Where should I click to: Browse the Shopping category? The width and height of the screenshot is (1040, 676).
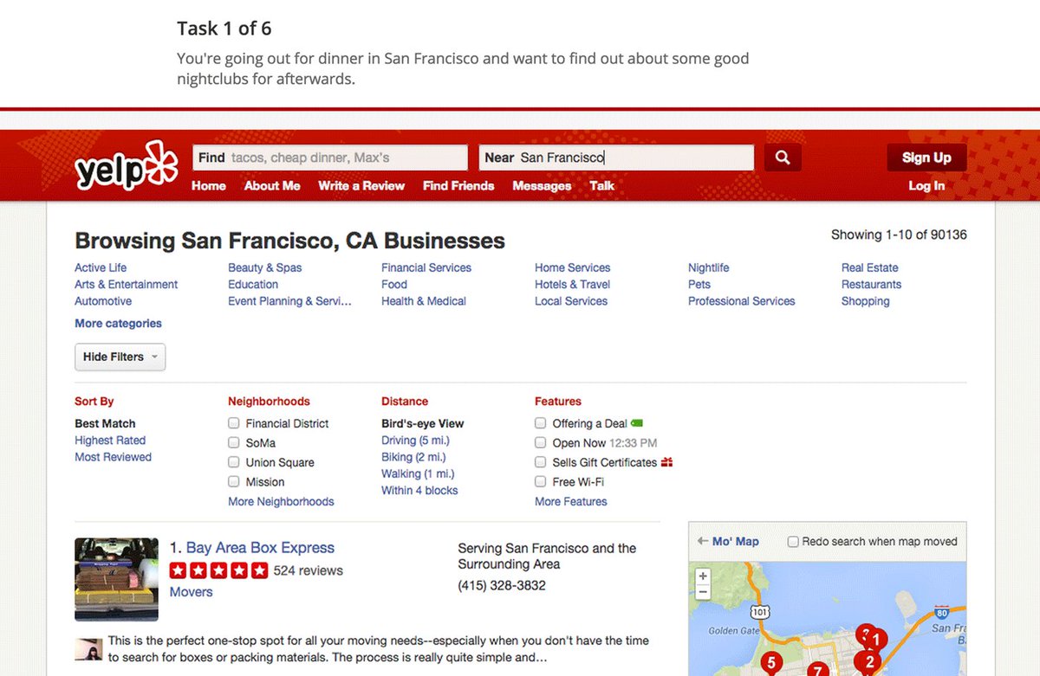[x=866, y=301]
